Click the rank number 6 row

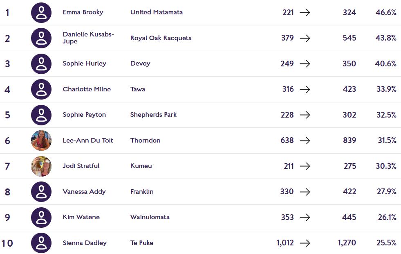coord(7,141)
